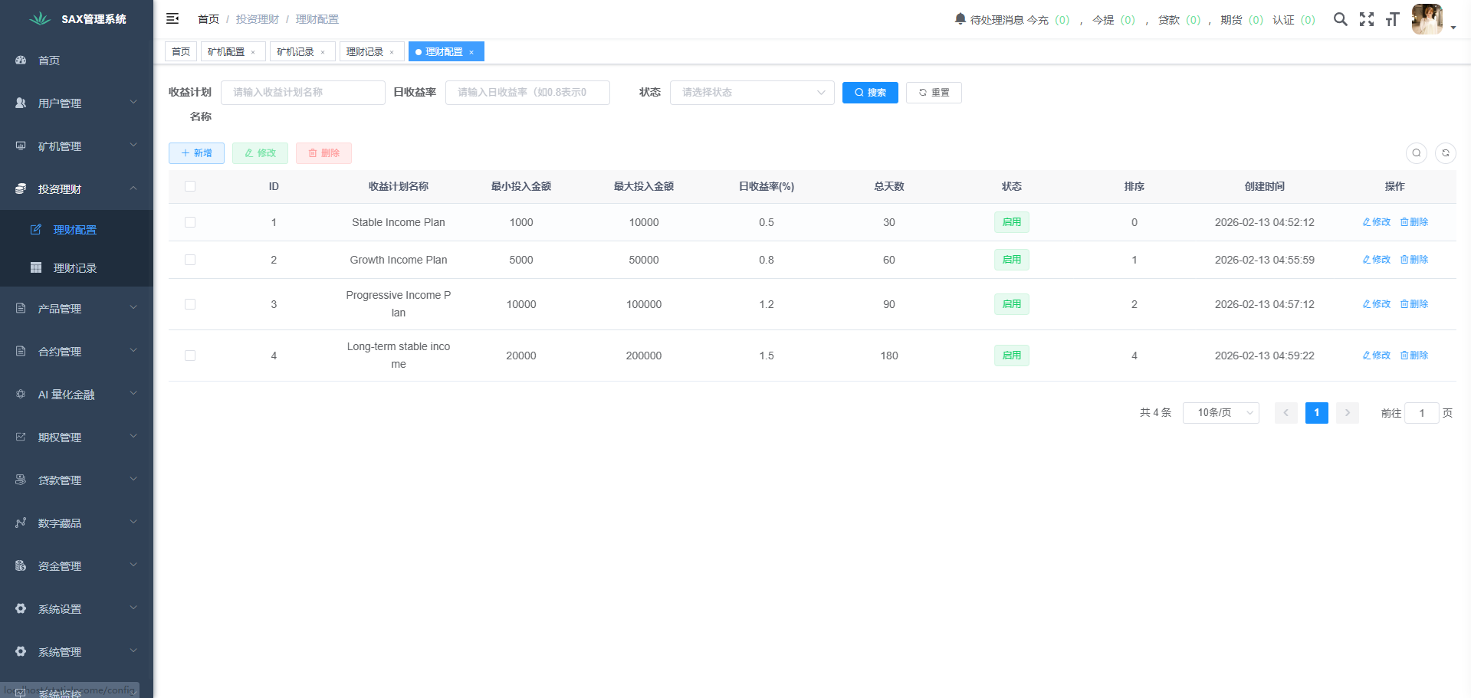Hide the search bar using round magnifier icon
The height and width of the screenshot is (698, 1471).
(1416, 153)
